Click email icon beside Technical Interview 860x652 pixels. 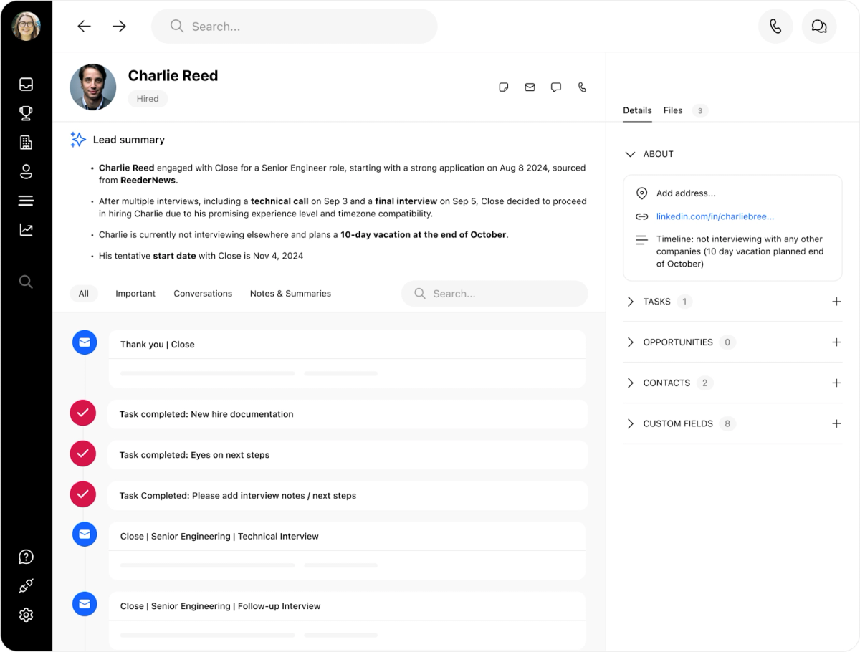(85, 534)
